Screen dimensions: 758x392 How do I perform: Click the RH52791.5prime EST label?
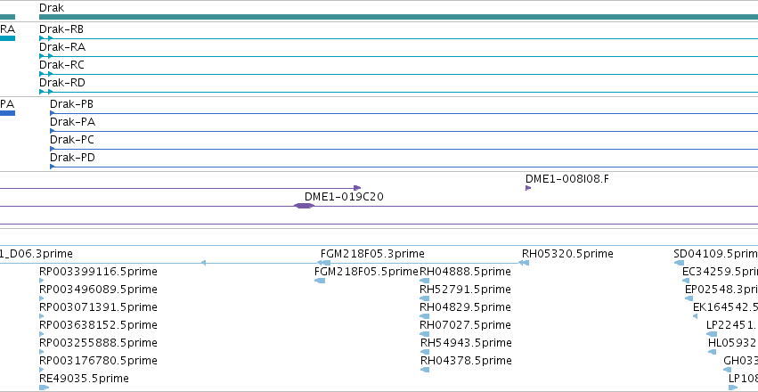465,289
